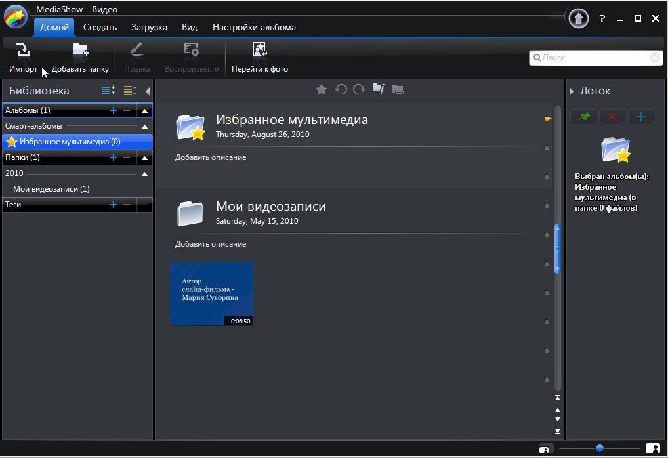
Task: Click the favorite star icon in center toolbar
Action: coord(322,90)
